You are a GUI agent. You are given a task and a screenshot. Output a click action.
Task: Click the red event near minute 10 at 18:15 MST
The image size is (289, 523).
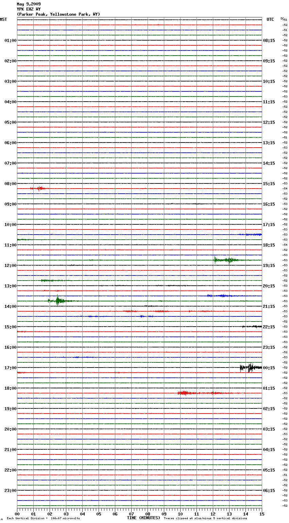(x=201, y=393)
